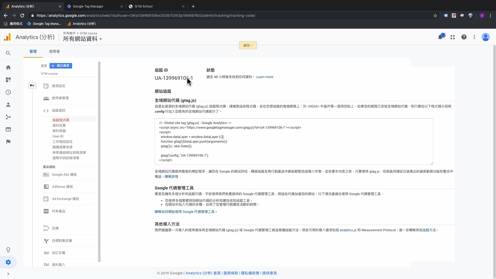Screen dimensions: 496x279
Task: Expand the left nav via bottom chevron
Action: (8, 274)
